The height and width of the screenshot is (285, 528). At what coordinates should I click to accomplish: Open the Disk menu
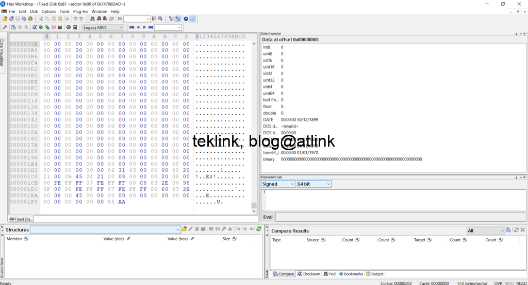pyautogui.click(x=34, y=11)
